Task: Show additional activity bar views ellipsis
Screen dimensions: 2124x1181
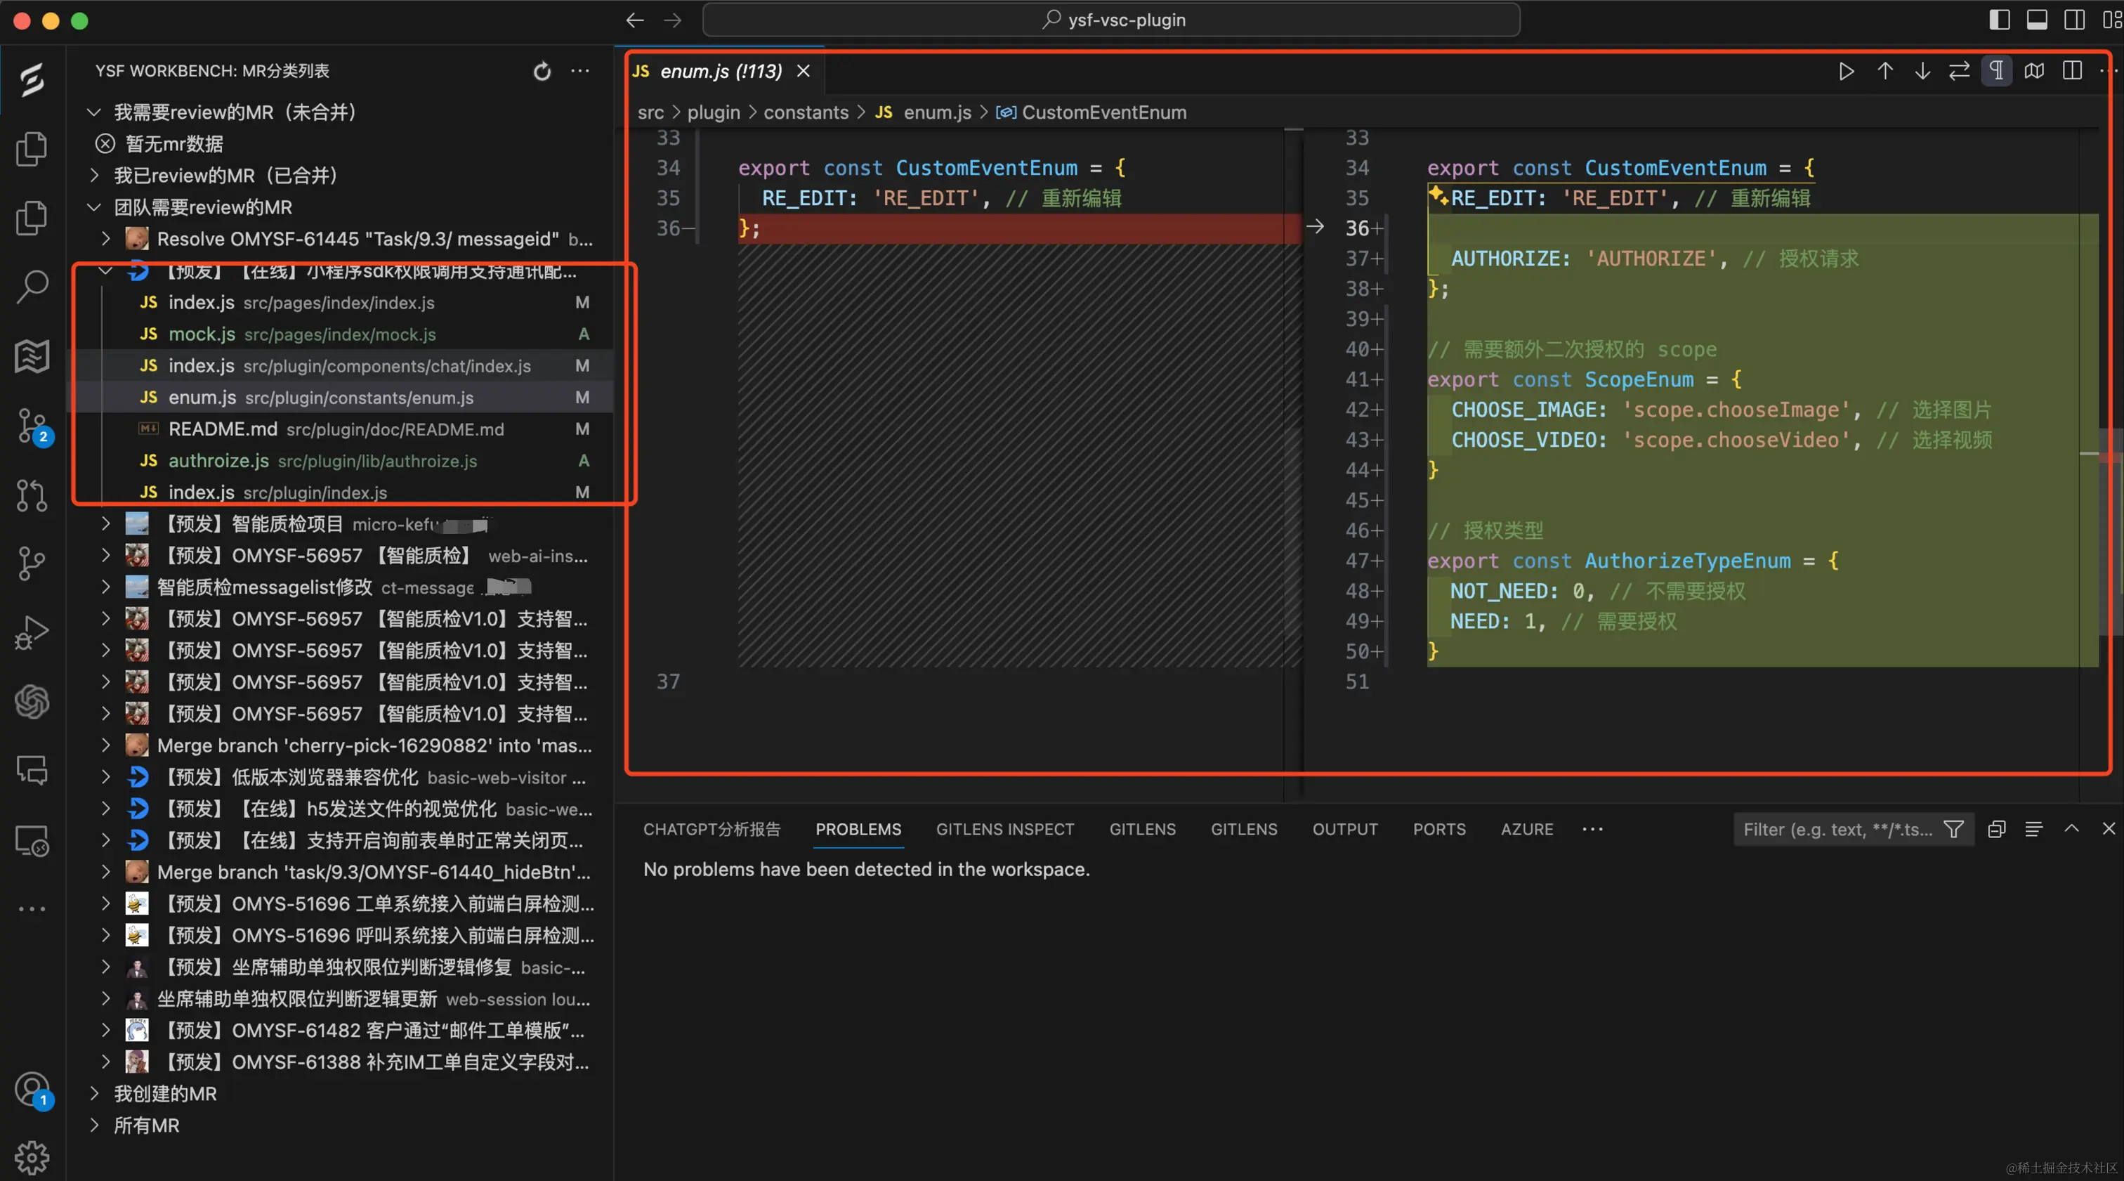Action: point(32,909)
